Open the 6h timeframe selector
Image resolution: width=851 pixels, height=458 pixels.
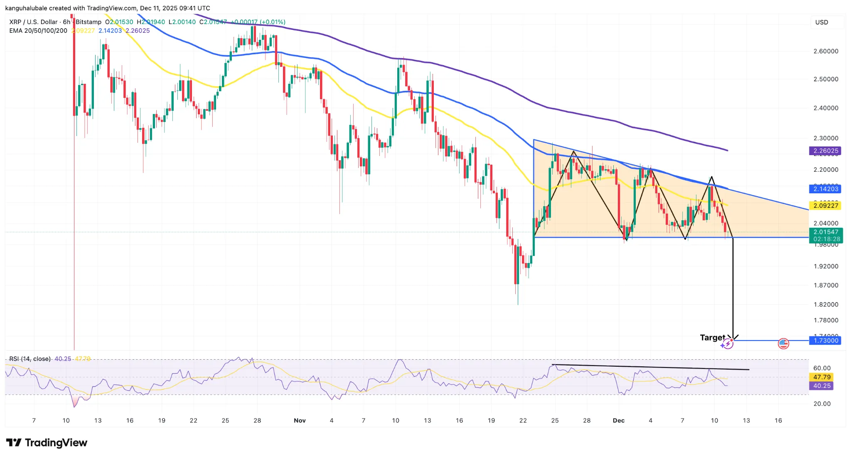click(x=66, y=22)
